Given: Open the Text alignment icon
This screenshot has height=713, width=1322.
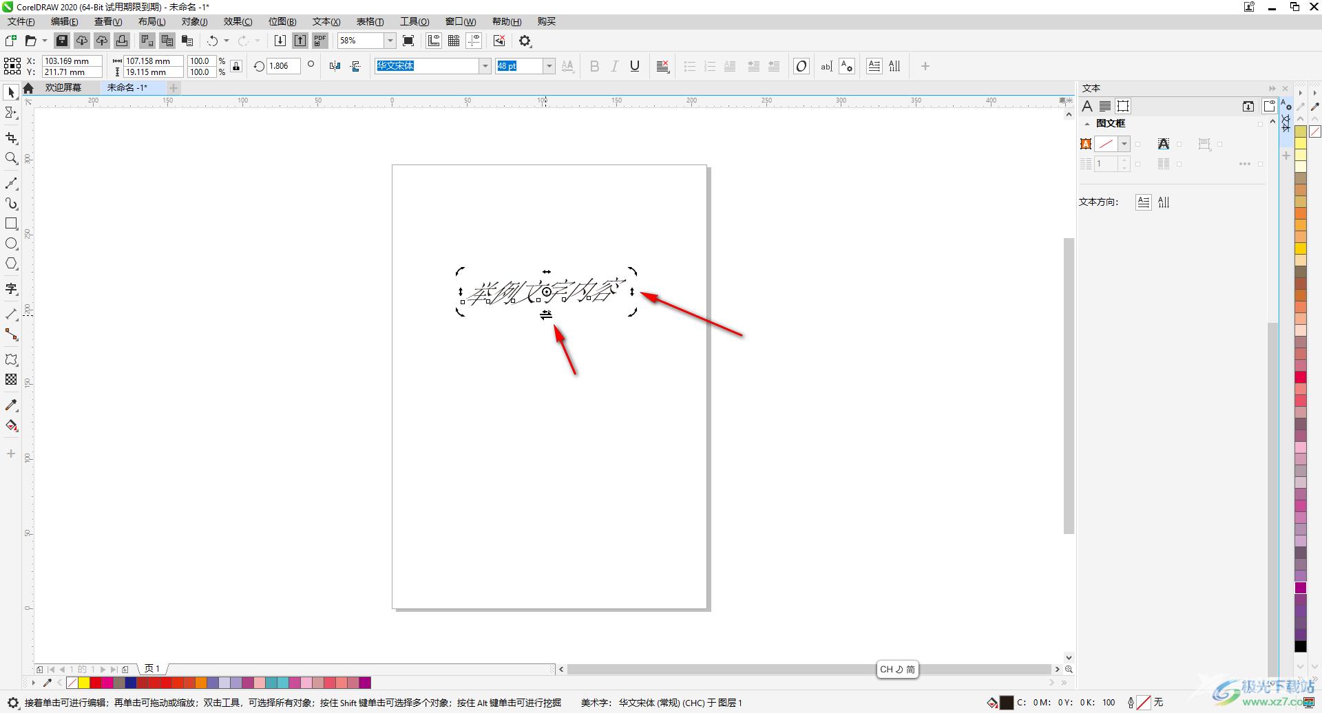Looking at the screenshot, I should pos(663,66).
